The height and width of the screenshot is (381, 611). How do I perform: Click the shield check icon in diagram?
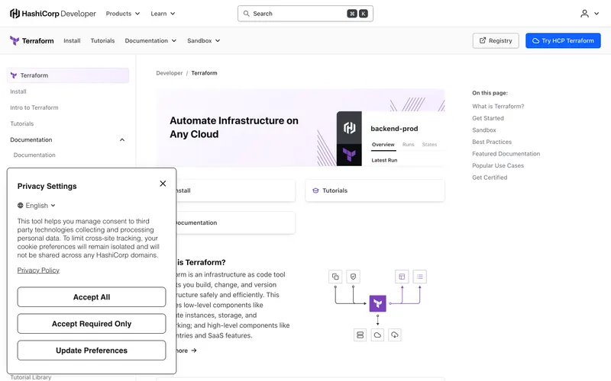[x=354, y=277]
